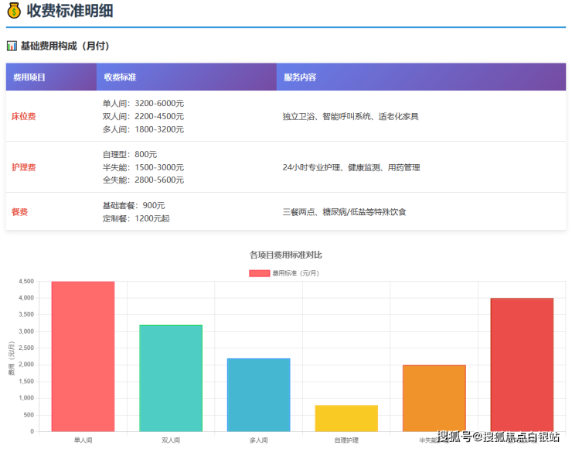Click the 搜狐号@搜狐焦点白银站 watermark

click(499, 437)
